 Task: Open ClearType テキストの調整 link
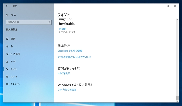click(70, 51)
